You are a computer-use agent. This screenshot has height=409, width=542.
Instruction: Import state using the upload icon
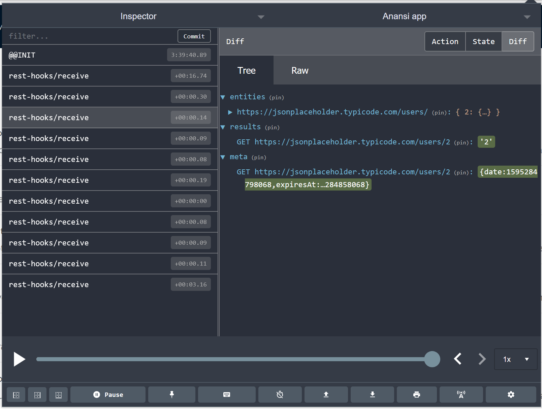pos(326,395)
